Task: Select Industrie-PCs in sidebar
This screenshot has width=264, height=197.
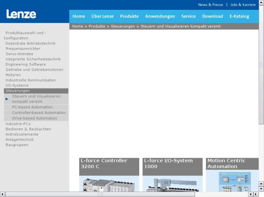Action: click(18, 124)
